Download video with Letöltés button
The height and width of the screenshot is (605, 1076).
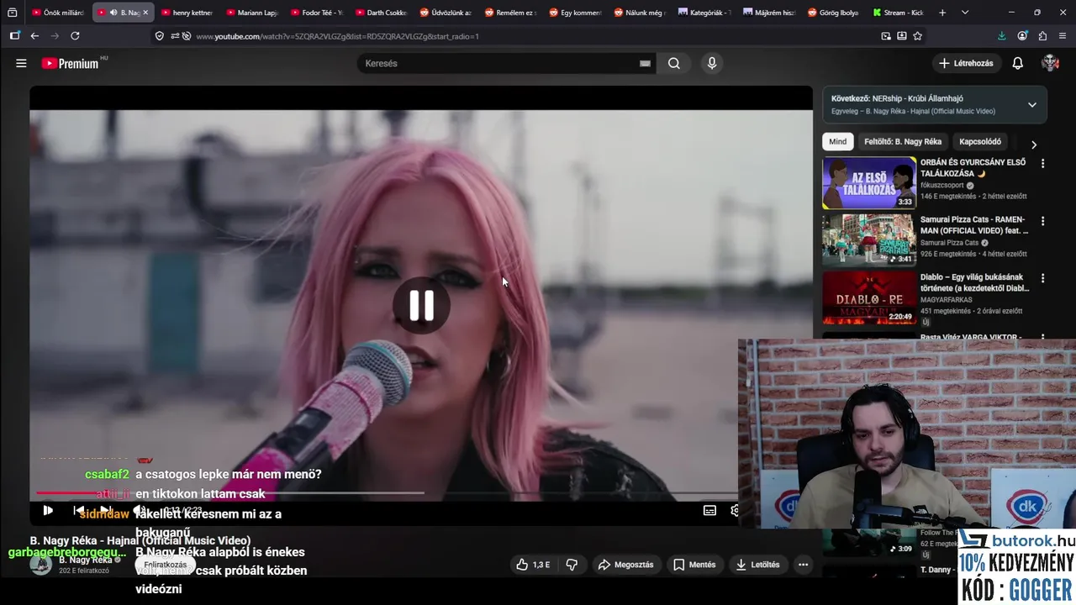pyautogui.click(x=757, y=565)
